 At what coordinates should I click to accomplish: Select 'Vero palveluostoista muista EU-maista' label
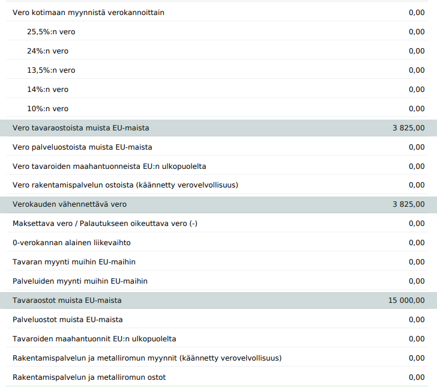click(82, 147)
